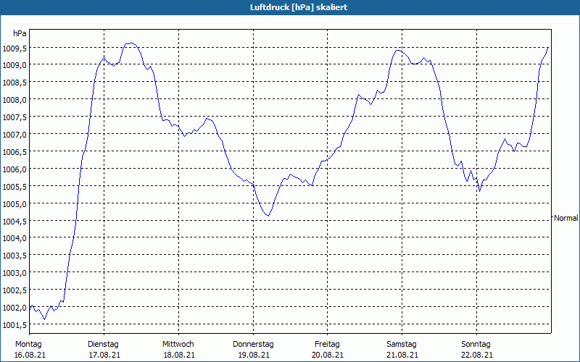Image resolution: width=580 pixels, height=362 pixels.
Task: Click the 1005,5 axis value
Action: tap(14, 187)
